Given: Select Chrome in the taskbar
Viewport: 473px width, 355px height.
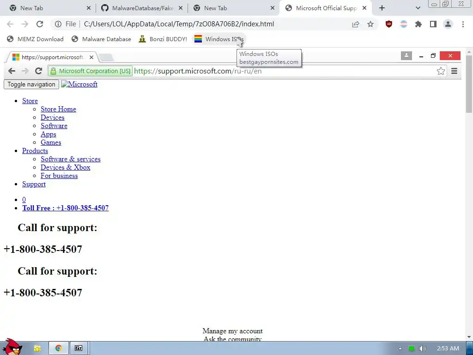Looking at the screenshot, I should pyautogui.click(x=59, y=349).
